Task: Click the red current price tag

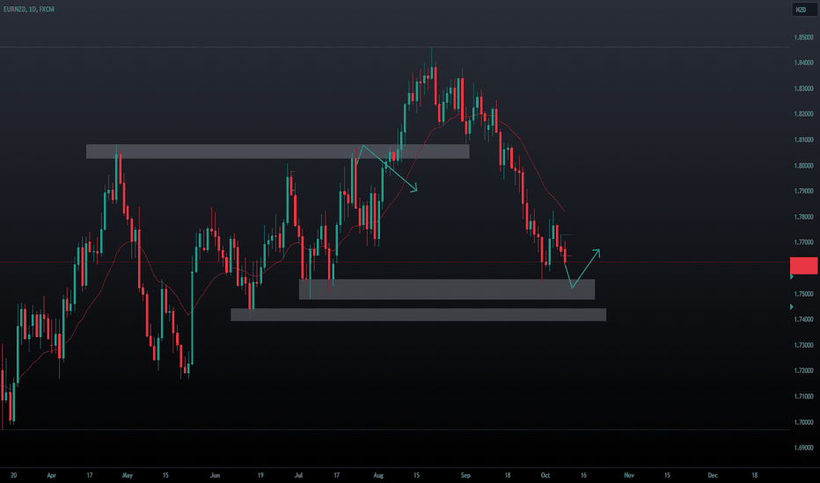Action: point(803,266)
